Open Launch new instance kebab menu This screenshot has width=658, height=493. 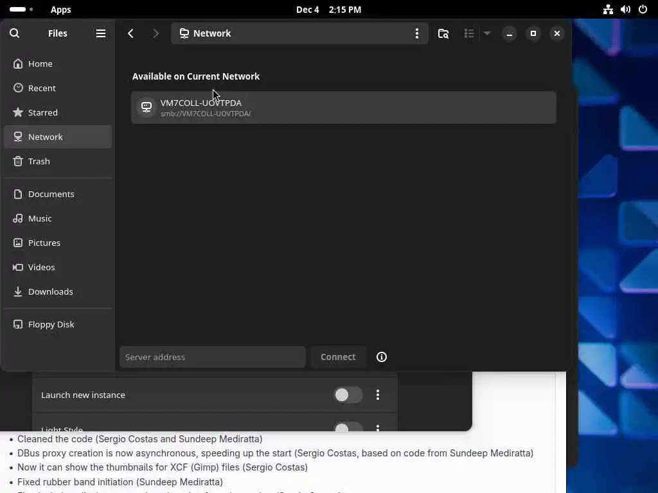click(x=378, y=395)
